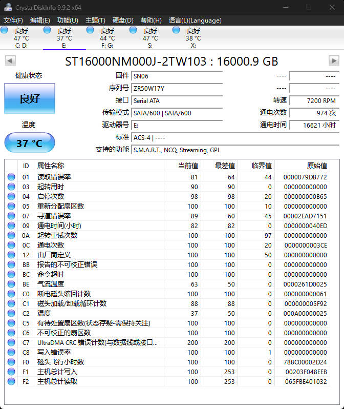Click the 最差值 column header

coord(220,166)
